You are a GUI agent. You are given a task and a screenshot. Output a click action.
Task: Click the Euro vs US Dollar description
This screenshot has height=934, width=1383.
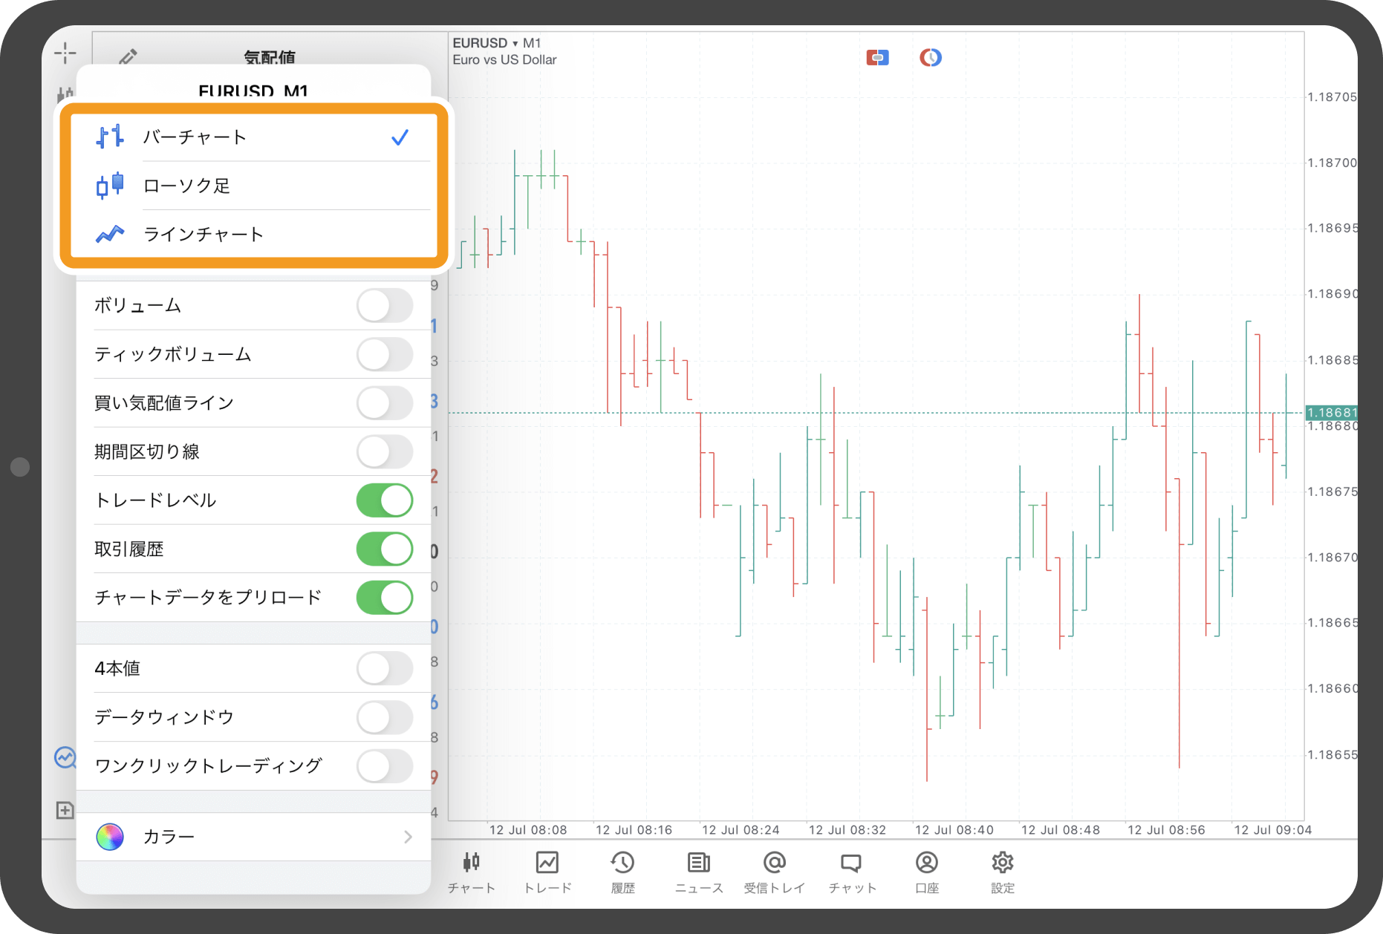coord(505,60)
